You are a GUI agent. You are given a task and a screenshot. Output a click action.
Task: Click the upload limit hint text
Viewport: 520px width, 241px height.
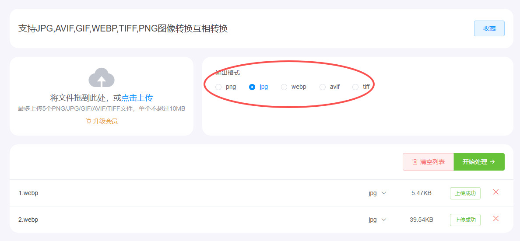(x=102, y=109)
